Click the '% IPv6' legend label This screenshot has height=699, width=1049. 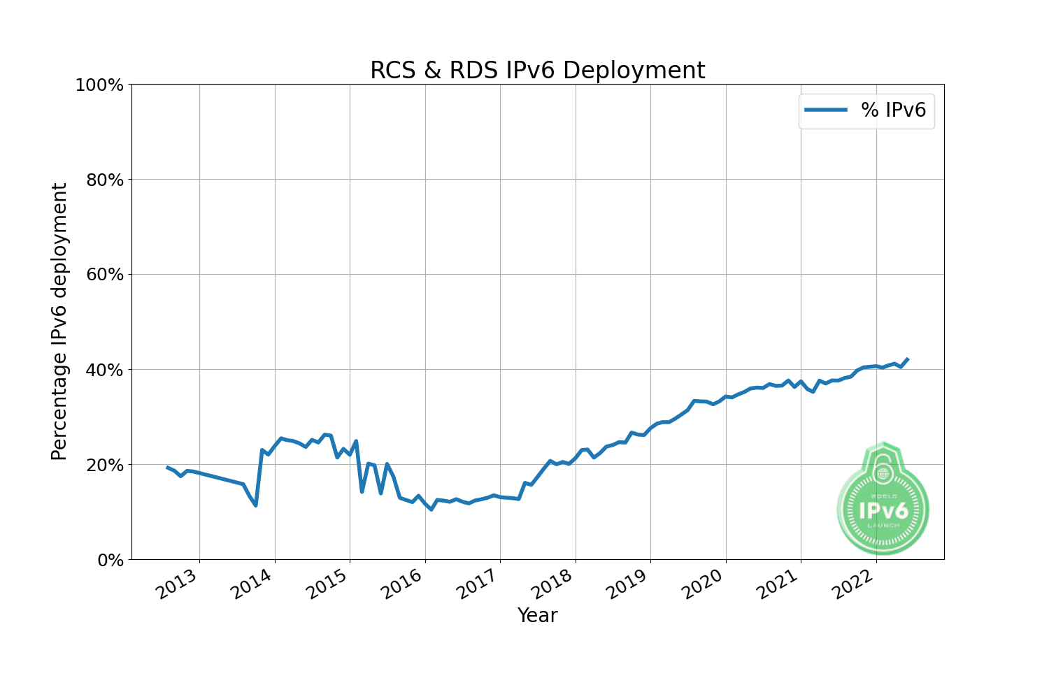pos(893,110)
